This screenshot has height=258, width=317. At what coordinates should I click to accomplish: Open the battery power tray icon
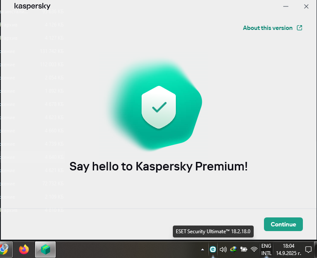click(243, 249)
